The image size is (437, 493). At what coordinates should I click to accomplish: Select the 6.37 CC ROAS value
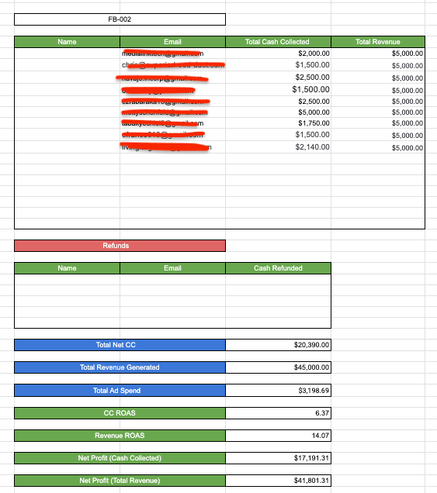click(278, 413)
